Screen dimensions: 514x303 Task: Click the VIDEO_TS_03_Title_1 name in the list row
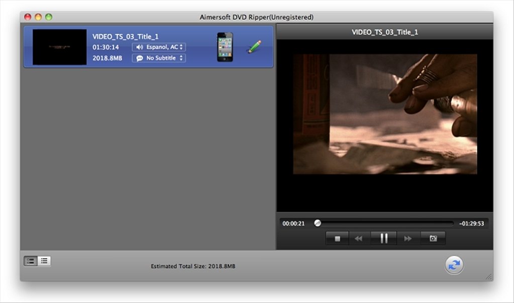(125, 37)
